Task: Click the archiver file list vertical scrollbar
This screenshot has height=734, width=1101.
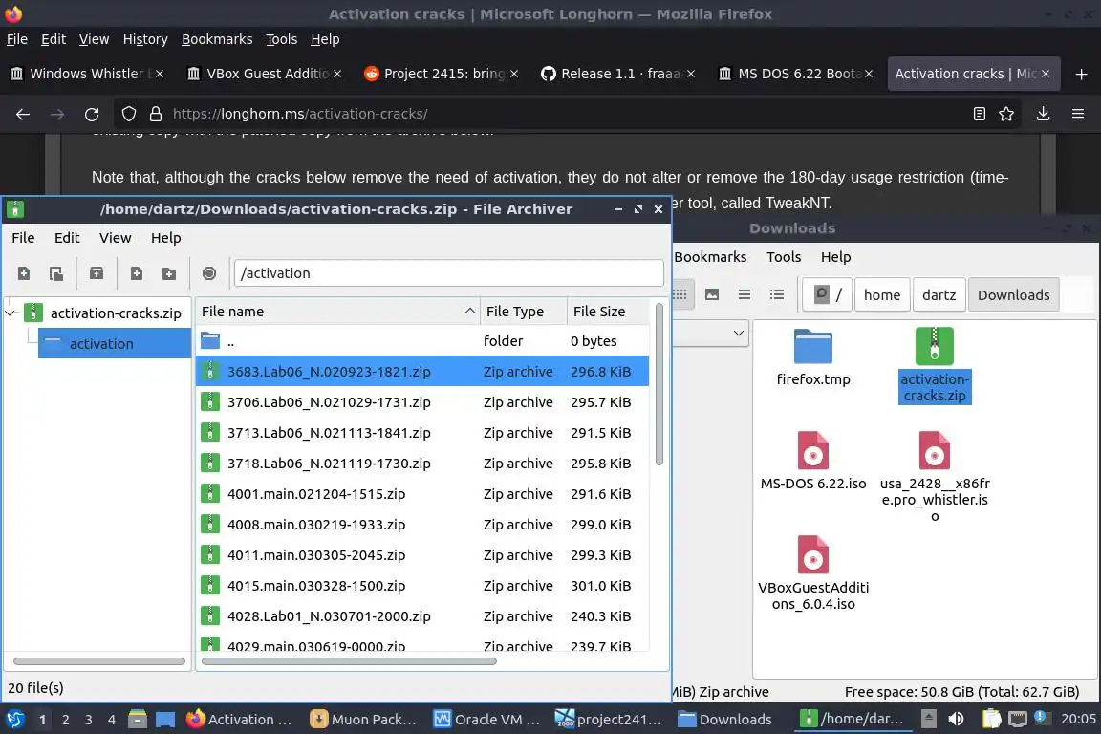Action: 658,384
